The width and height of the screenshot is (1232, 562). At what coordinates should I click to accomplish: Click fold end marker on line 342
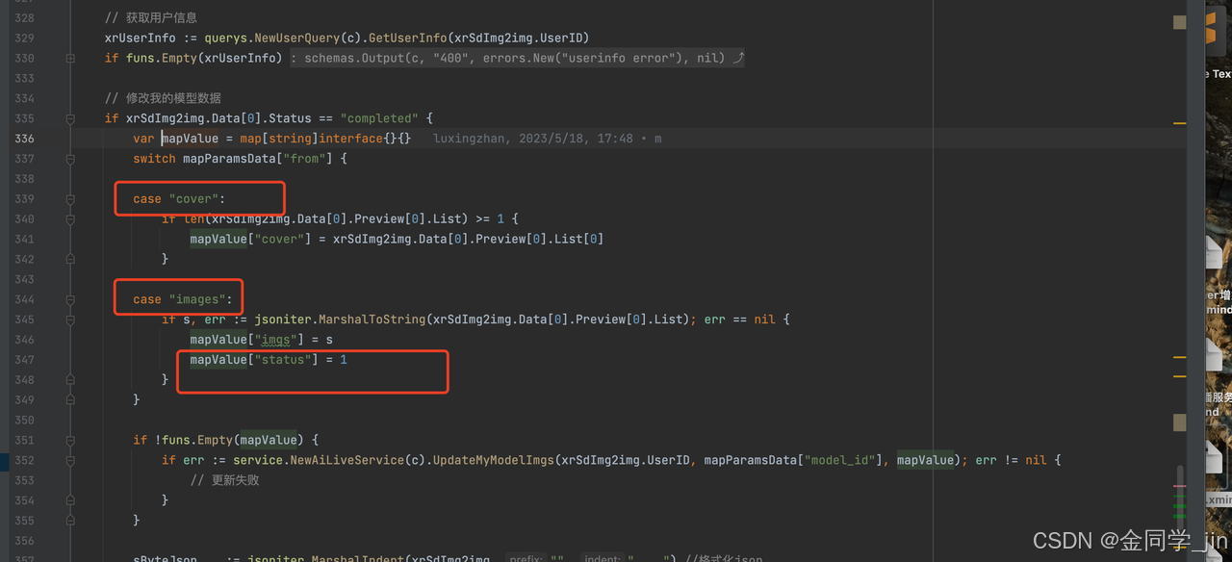[x=70, y=259]
